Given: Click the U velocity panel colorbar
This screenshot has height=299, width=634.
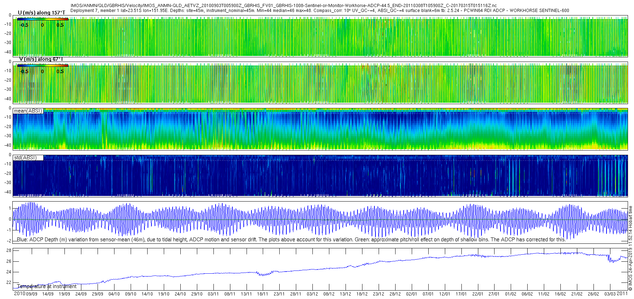Looking at the screenshot, I should click(43, 19).
